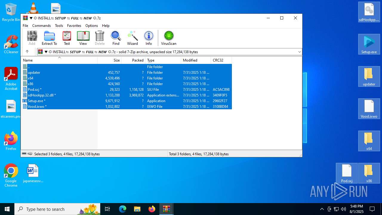Click the volume icon in system tray
The width and height of the screenshot is (382, 215).
click(344, 209)
